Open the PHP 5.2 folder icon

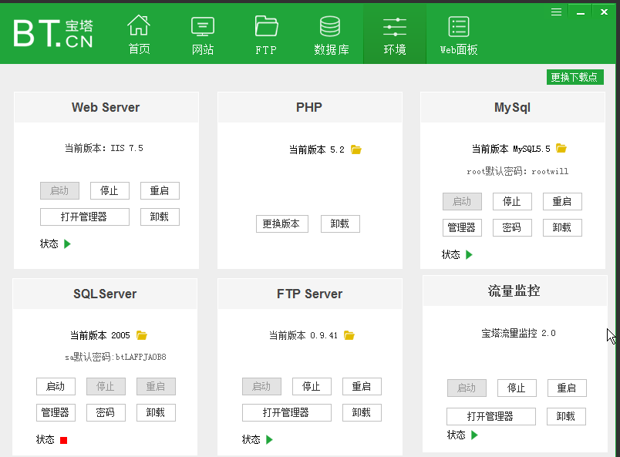point(355,150)
